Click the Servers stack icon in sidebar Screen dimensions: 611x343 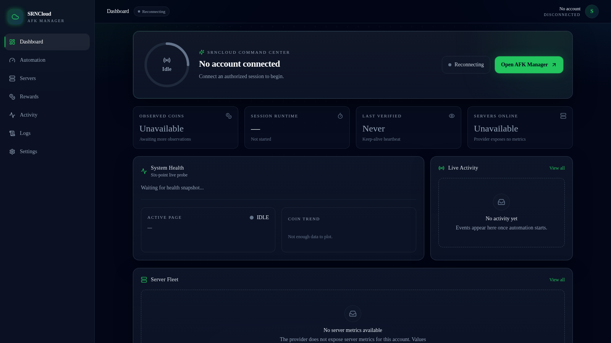[12, 79]
